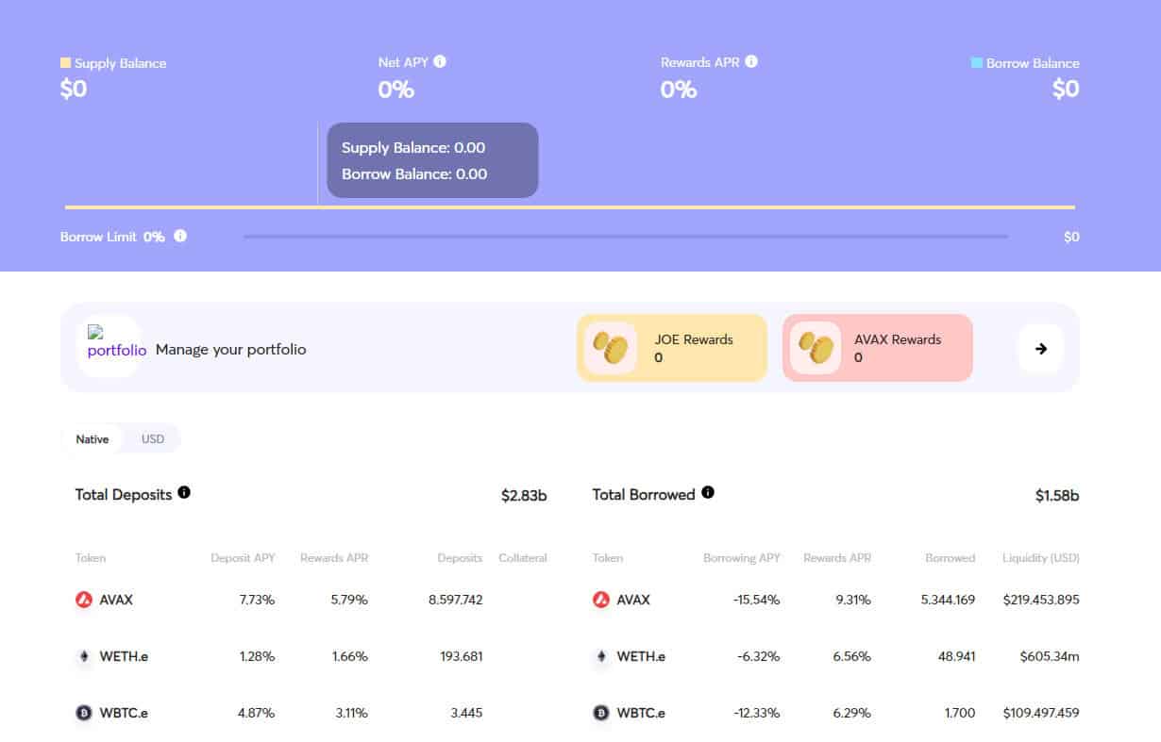1161x742 pixels.
Task: Click the AVAX token icon in deposits
Action: 84,600
